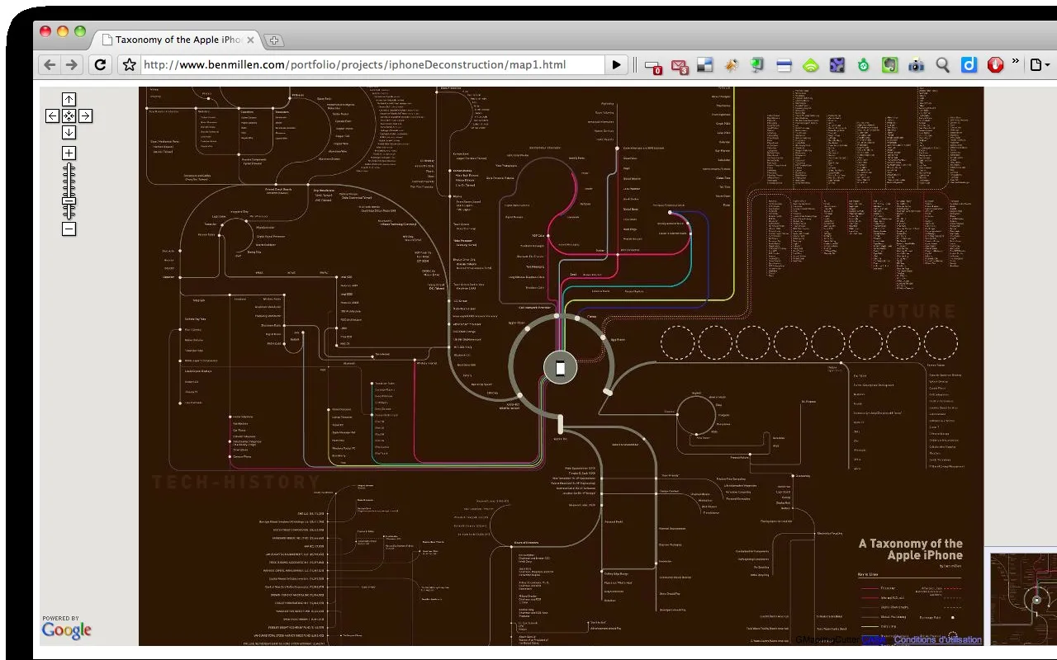Click the map zoom slider handle
The height and width of the screenshot is (660, 1057).
[x=69, y=200]
